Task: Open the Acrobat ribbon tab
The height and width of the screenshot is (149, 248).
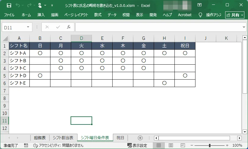Action: (185, 15)
